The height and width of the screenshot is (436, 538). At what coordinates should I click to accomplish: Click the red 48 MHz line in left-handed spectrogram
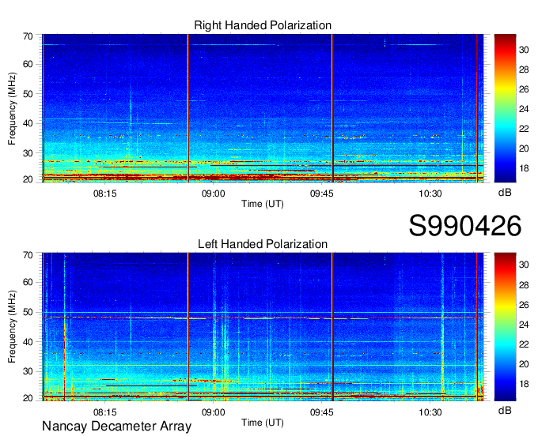(263, 318)
